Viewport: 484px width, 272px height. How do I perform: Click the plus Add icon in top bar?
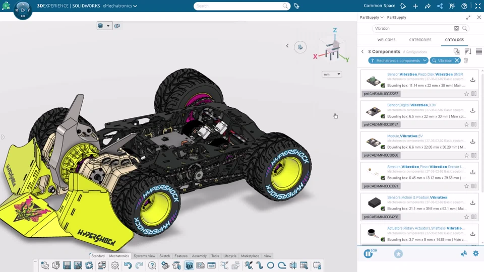pyautogui.click(x=415, y=6)
